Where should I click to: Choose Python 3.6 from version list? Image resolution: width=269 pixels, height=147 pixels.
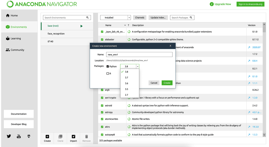pos(127,83)
